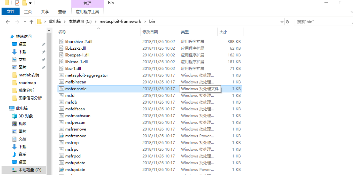The height and width of the screenshot is (175, 353).
Task: Click the libexpat-1.dll file icon
Action: [x=61, y=55]
